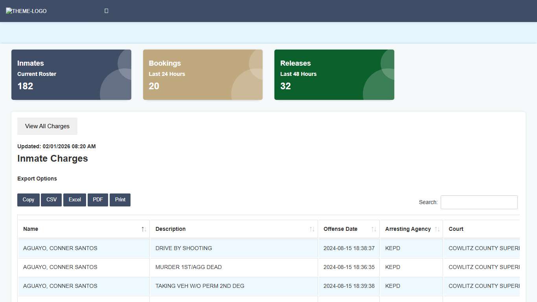
Task: Click the theme logo image
Action: tap(26, 11)
